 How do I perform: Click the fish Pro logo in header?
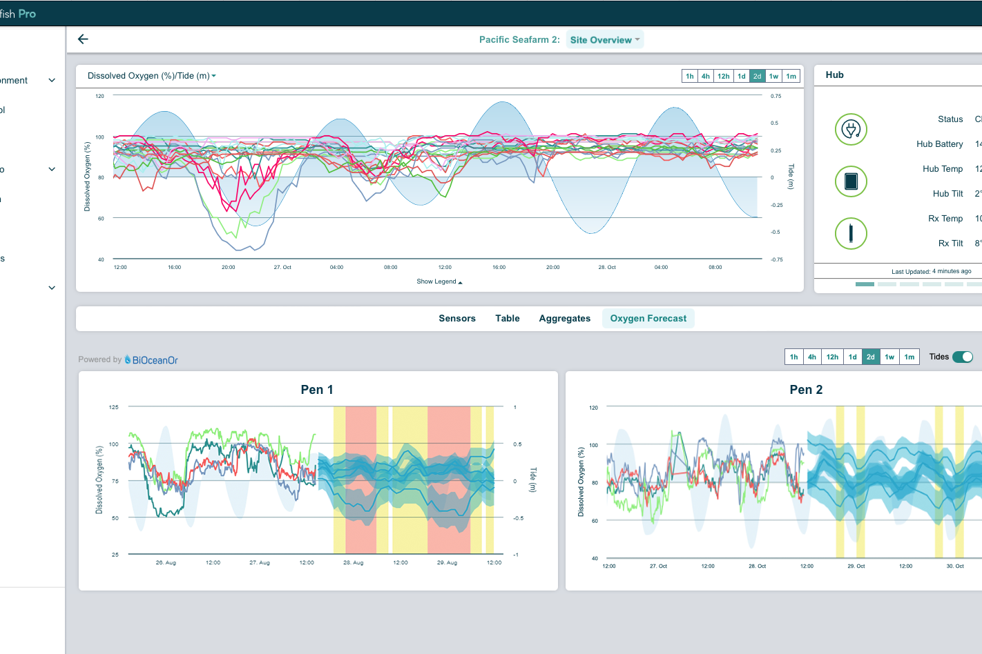tap(18, 14)
